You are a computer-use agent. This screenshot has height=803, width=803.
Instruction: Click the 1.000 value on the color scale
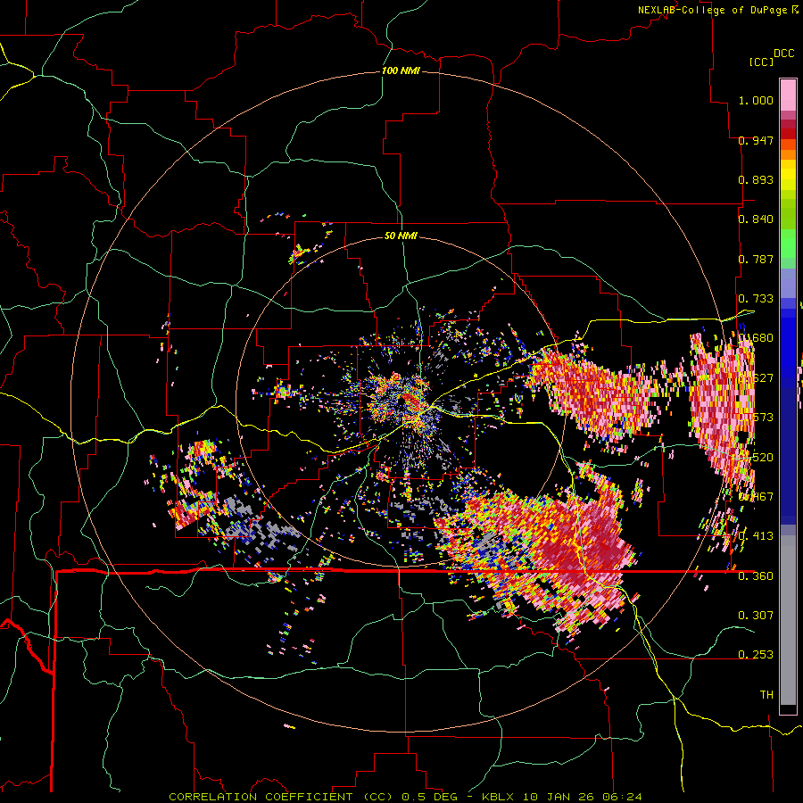click(x=756, y=100)
